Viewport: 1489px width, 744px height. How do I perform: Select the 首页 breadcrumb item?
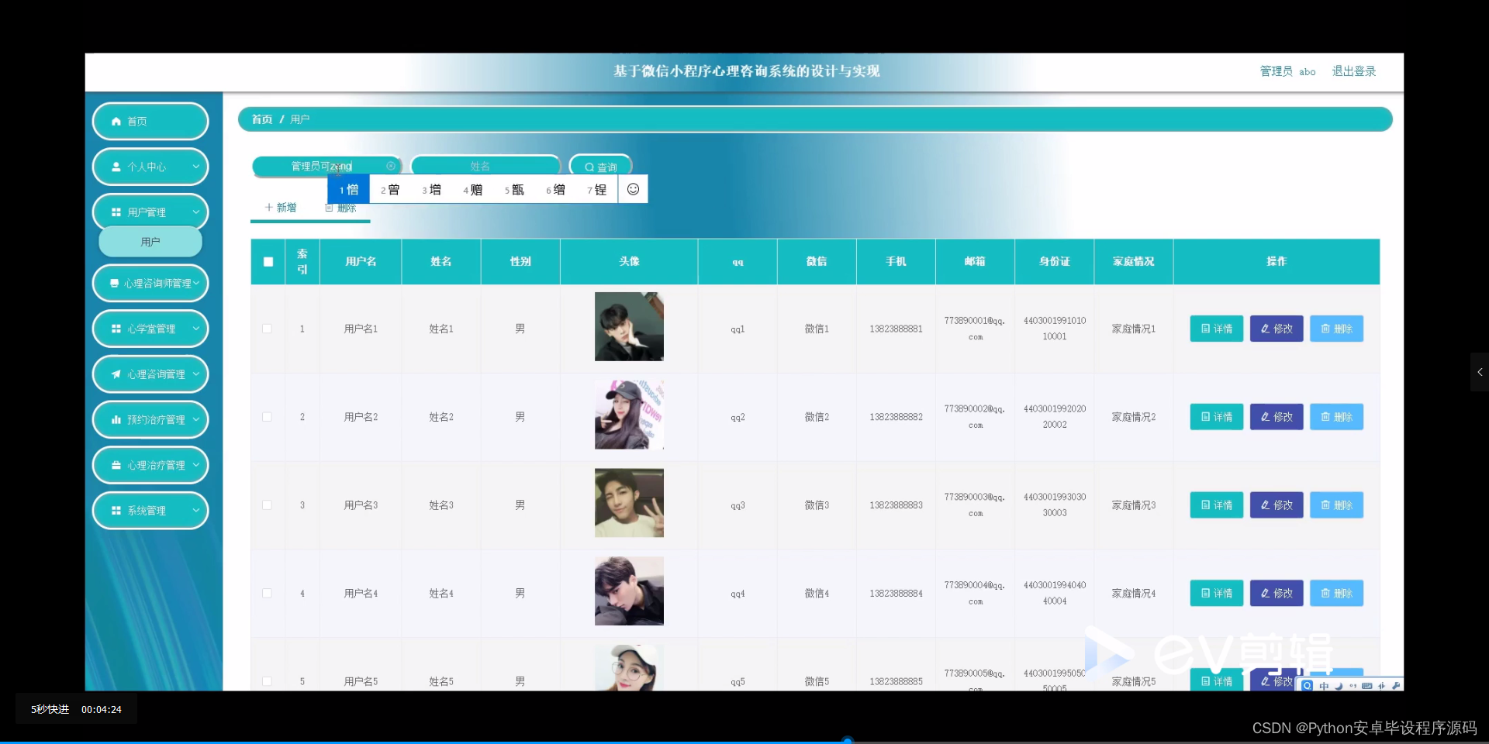click(261, 119)
